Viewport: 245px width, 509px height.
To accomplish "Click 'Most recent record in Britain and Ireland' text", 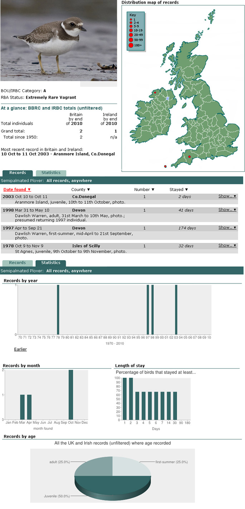I will (42, 149).
